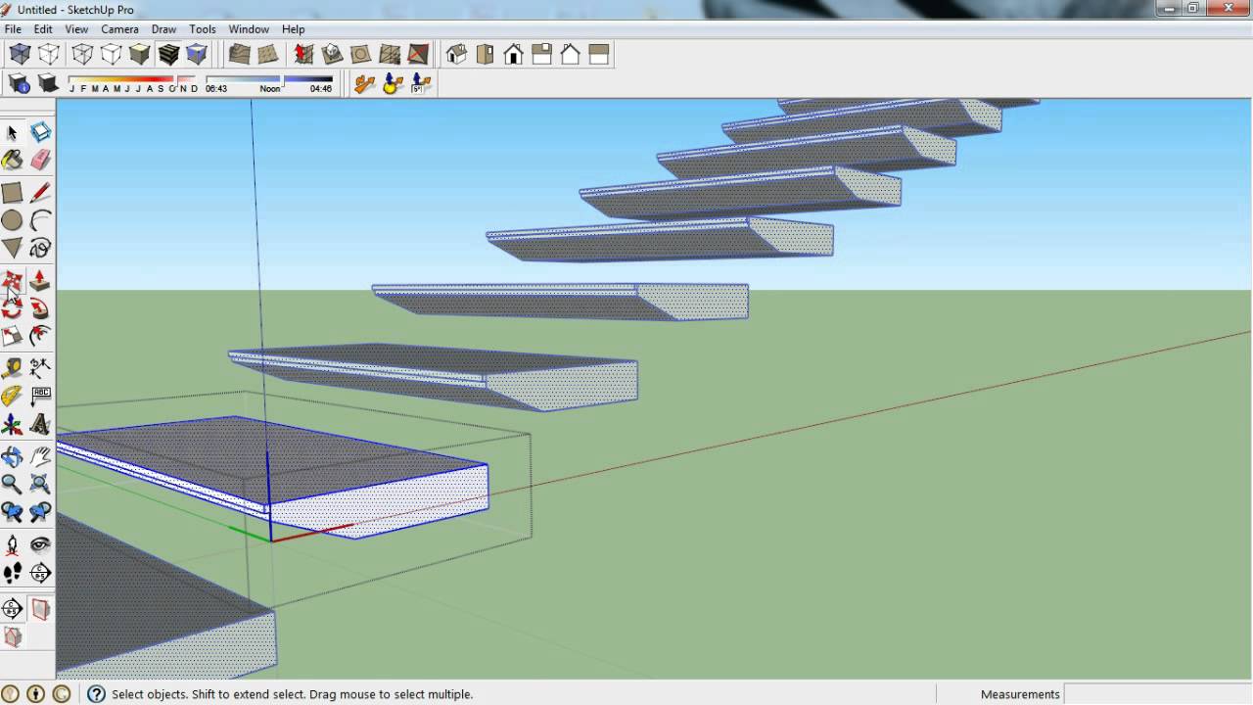Select the Follow Me tool

pyautogui.click(x=40, y=308)
